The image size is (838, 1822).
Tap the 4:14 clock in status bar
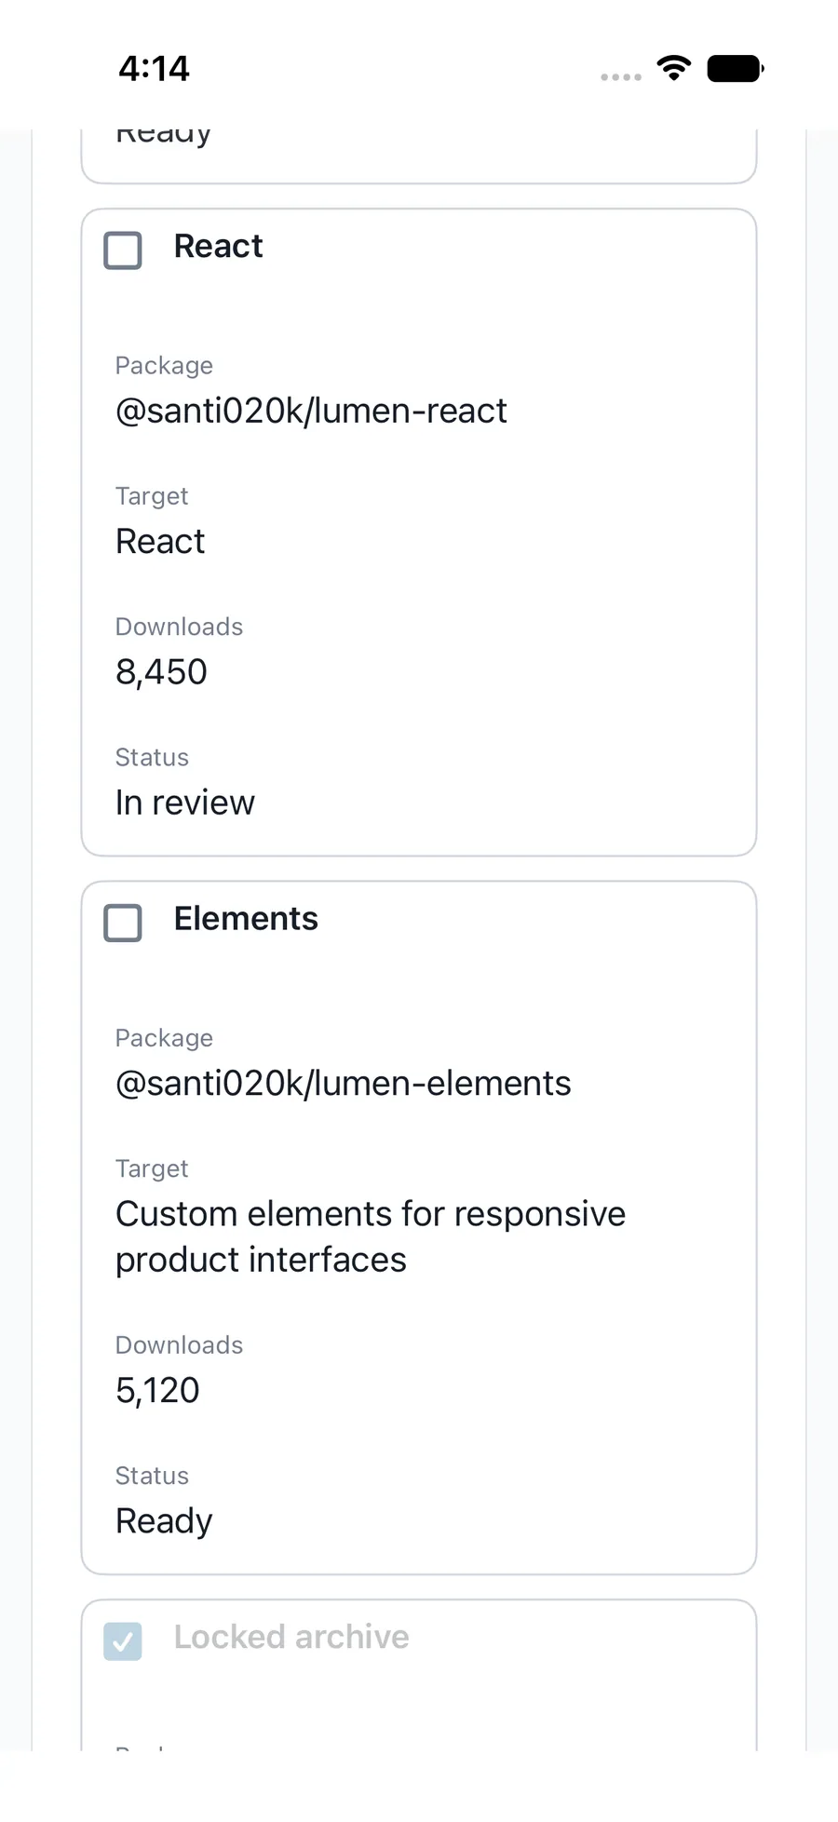pyautogui.click(x=154, y=68)
